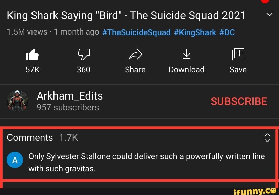This screenshot has height=195, width=279.
Task: Tap the Download arrow icon
Action: point(187,54)
